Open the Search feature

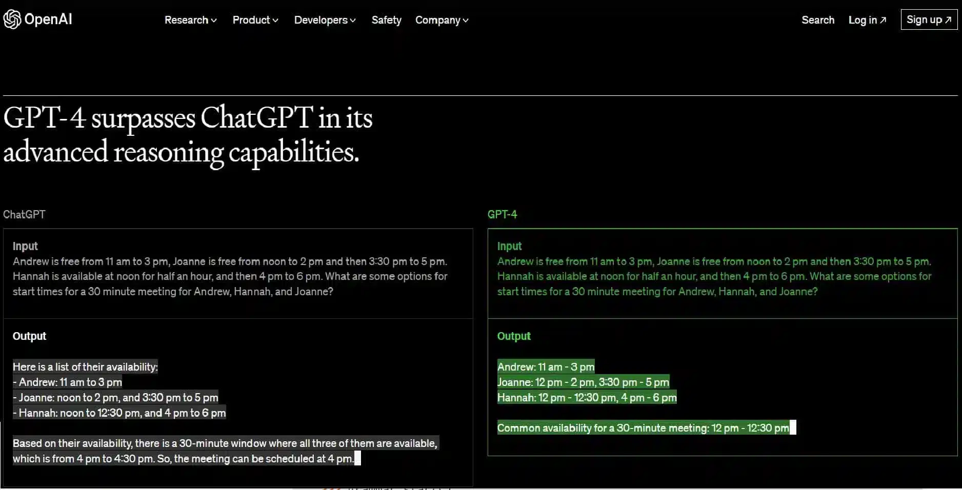point(817,20)
